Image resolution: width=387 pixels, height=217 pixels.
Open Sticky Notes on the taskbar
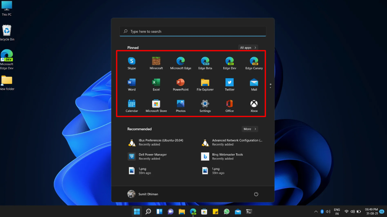215,212
